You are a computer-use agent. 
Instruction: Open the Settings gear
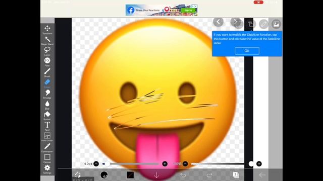(x=47, y=169)
